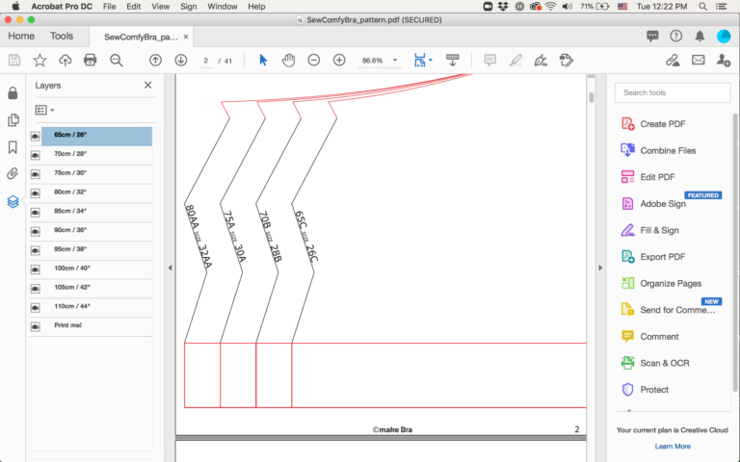Screen dimensions: 740x462
Task: Click the Print file icon in toolbar
Action: point(91,60)
